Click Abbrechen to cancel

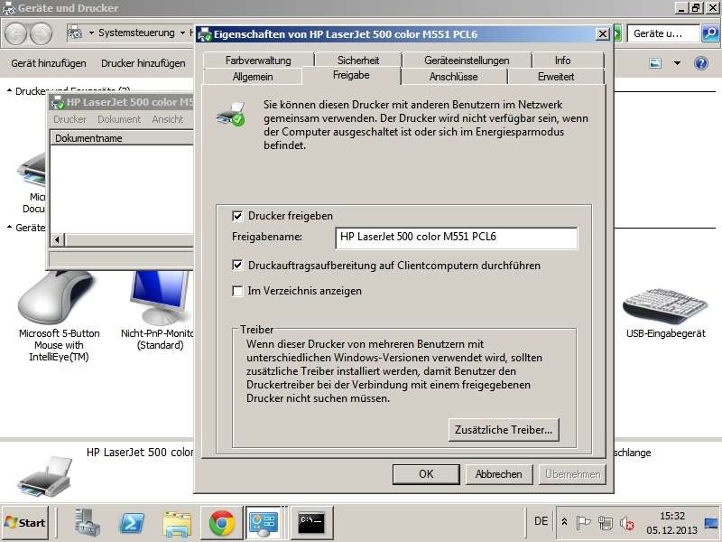[x=499, y=473]
